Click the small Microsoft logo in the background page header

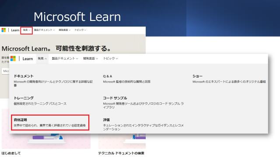click(x=3, y=30)
